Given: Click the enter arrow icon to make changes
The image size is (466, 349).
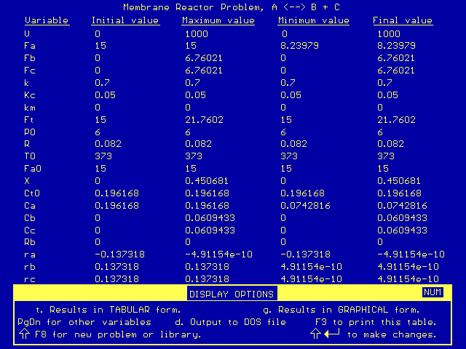Looking at the screenshot, I should tap(325, 334).
